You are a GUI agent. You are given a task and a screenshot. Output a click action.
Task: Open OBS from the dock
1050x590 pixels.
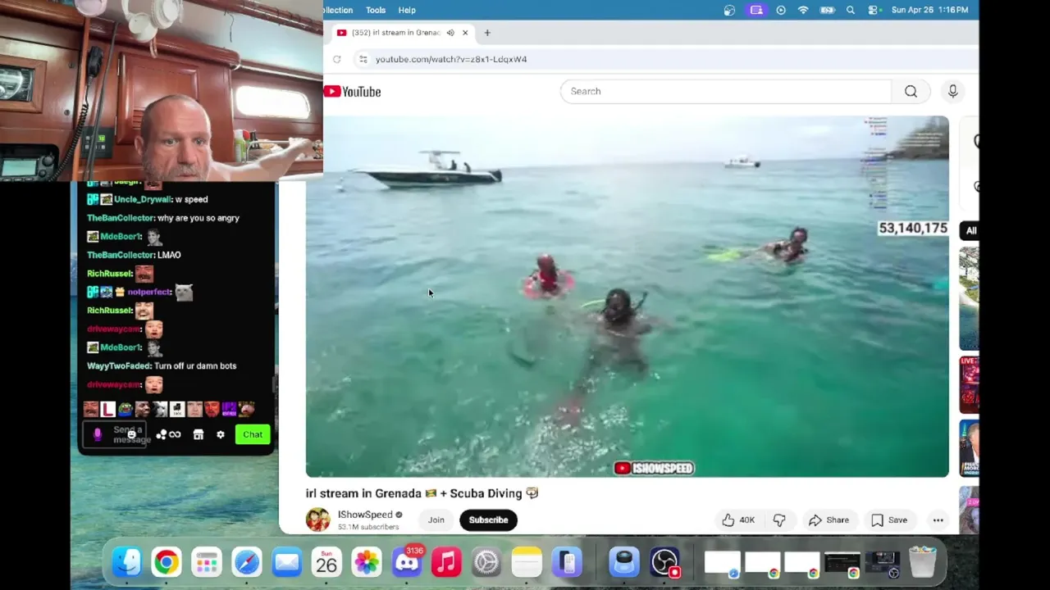[664, 562]
